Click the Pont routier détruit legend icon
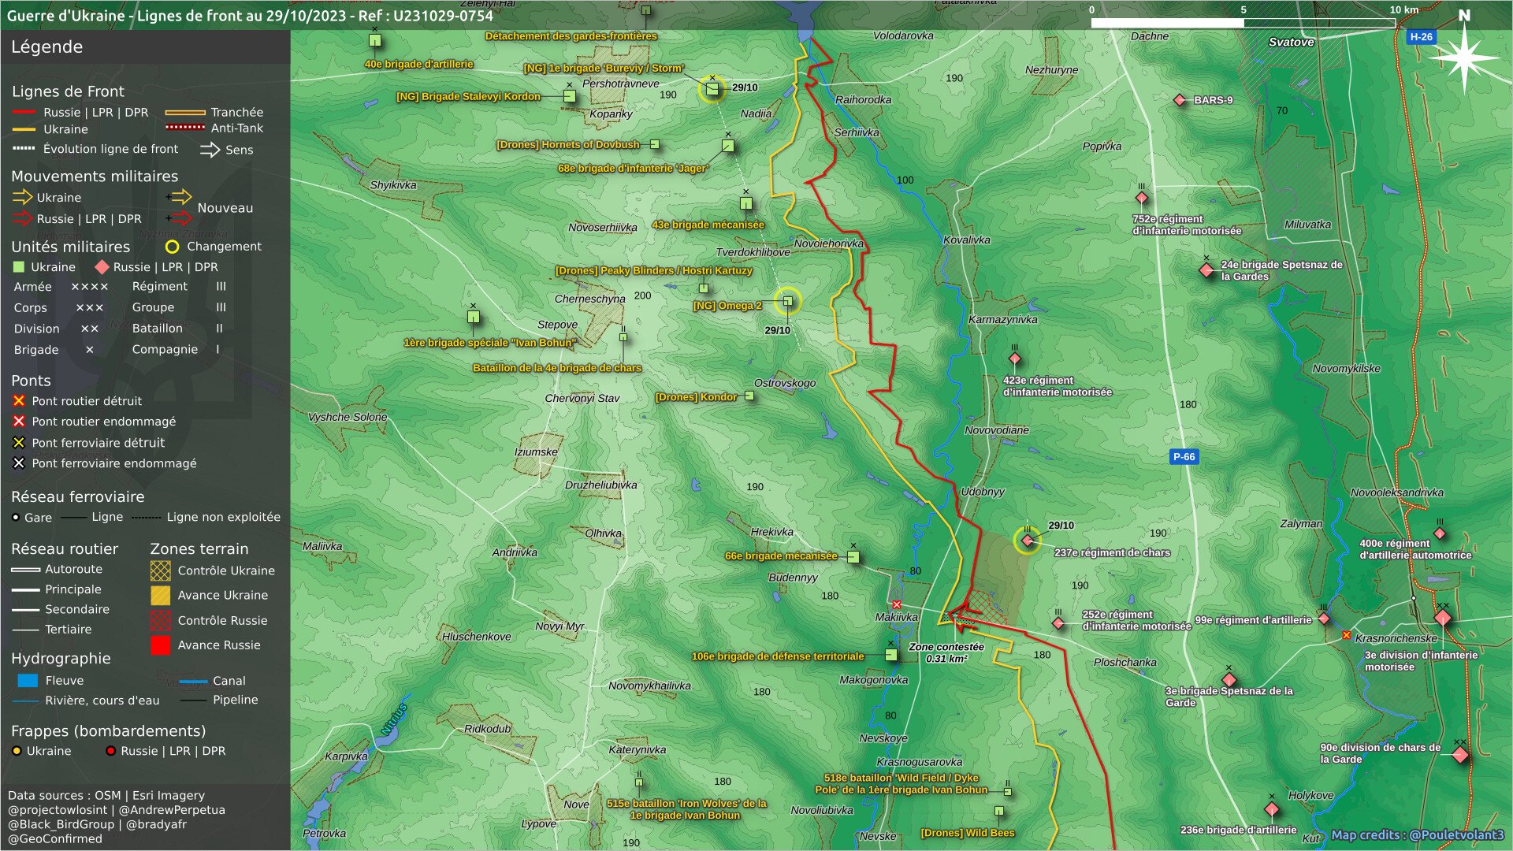This screenshot has height=851, width=1513. point(19,401)
